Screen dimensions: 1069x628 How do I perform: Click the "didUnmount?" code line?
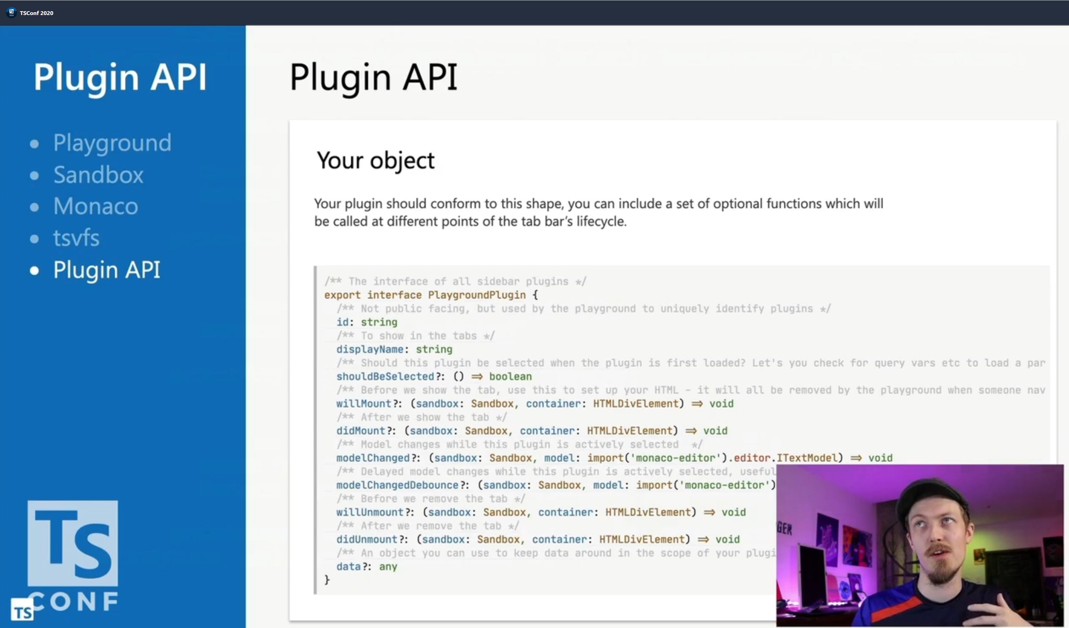pos(538,539)
